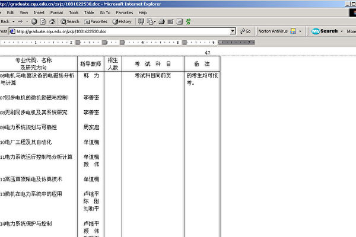Open the Format menu

[x=57, y=12]
